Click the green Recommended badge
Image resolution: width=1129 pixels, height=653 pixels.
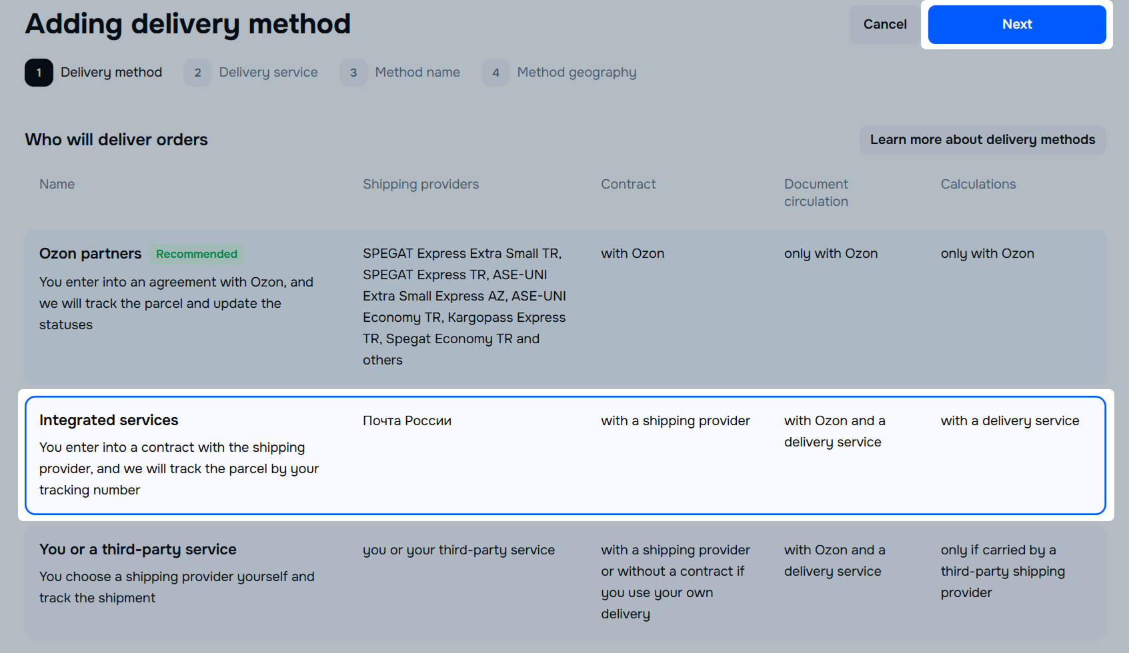tap(197, 254)
